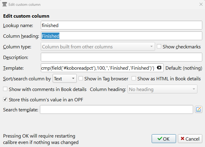Click the Cancel button
The width and height of the screenshot is (205, 147).
(190, 139)
